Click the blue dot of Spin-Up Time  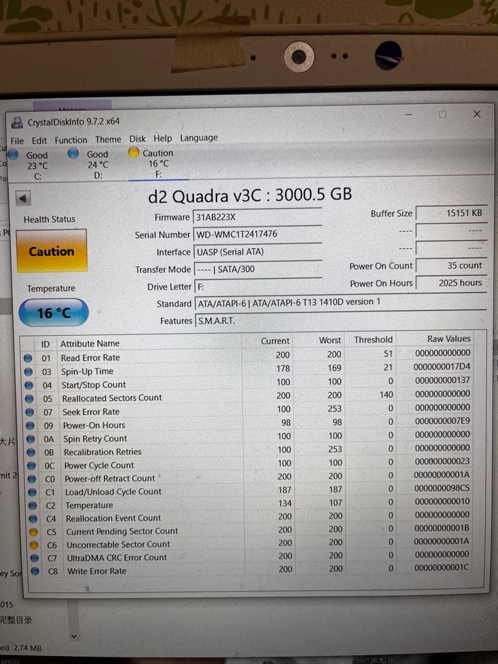[x=28, y=372]
